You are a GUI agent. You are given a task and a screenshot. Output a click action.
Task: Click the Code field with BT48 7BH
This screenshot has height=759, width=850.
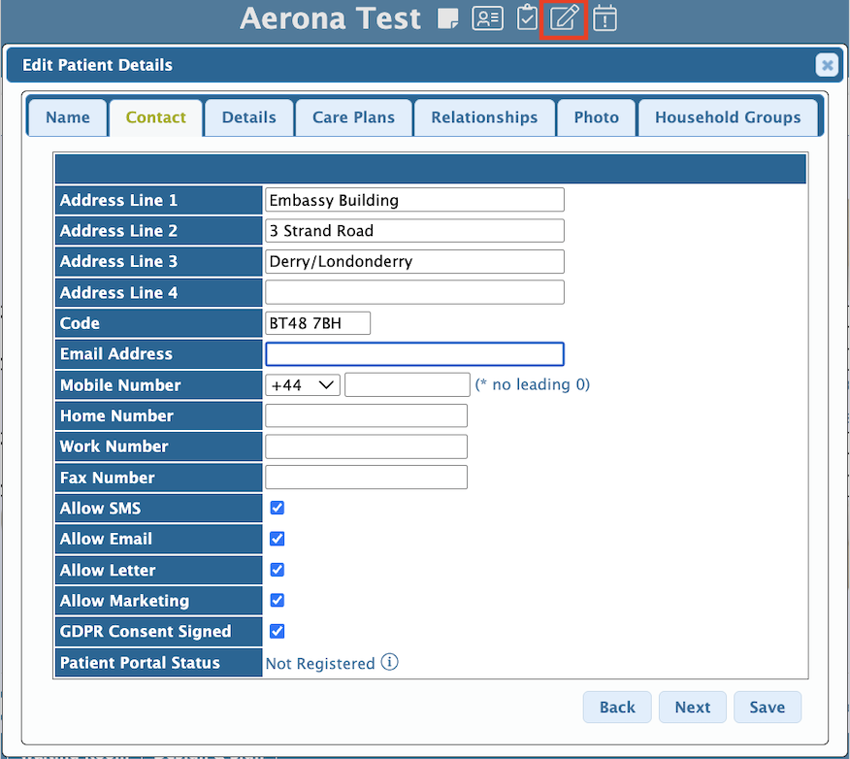point(317,323)
